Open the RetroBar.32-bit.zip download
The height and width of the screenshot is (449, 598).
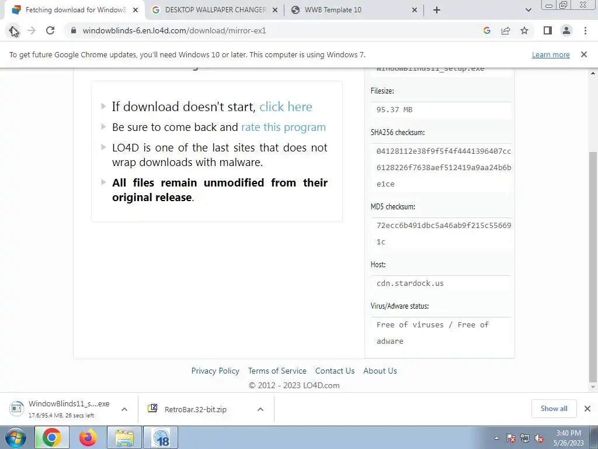point(195,409)
